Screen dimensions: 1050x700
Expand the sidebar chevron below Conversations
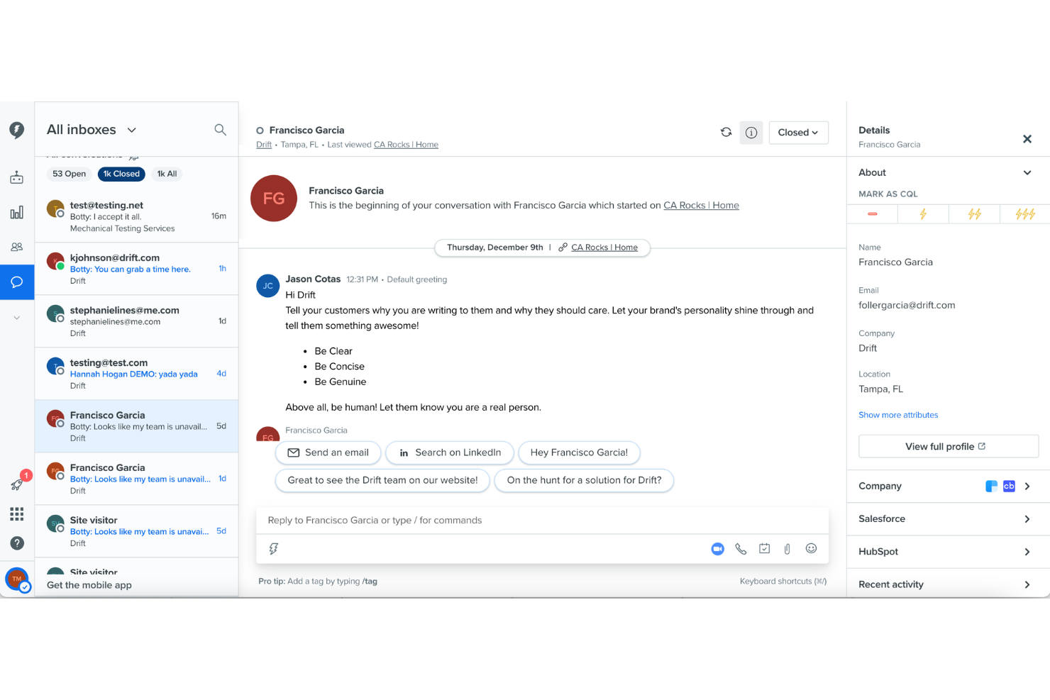[17, 318]
